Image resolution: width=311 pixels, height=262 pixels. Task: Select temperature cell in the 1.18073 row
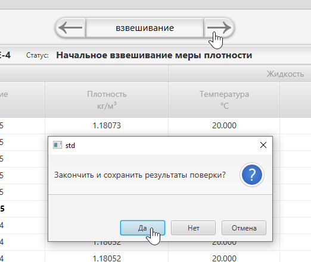click(224, 125)
